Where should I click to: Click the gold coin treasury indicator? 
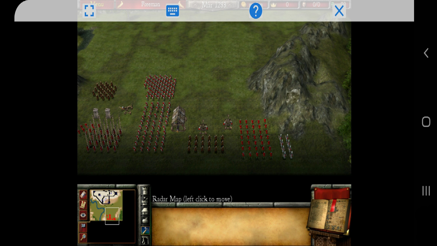pyautogui.click(x=244, y=4)
